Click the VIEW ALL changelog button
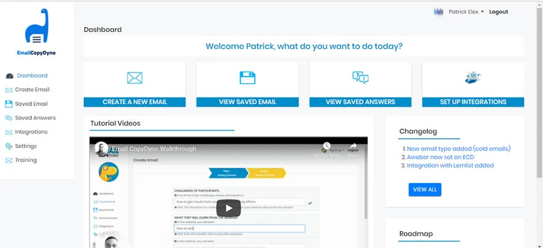The width and height of the screenshot is (543, 248). [424, 190]
